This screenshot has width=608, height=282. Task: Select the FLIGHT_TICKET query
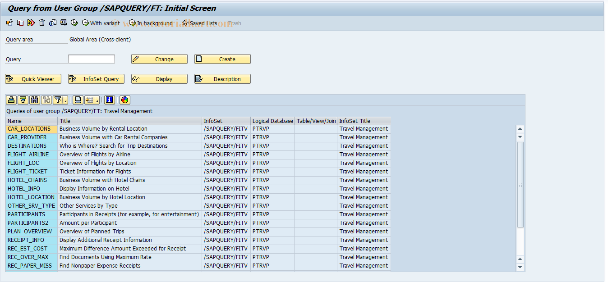[x=32, y=172]
